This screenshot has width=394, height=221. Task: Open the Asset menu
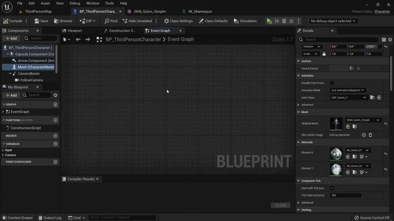coord(45,3)
